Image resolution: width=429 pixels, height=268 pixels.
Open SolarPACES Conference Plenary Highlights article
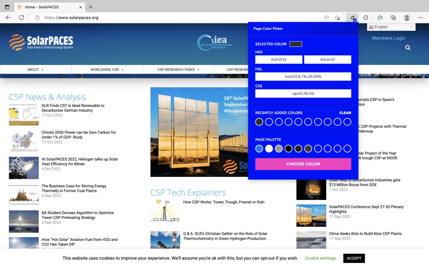pyautogui.click(x=366, y=209)
